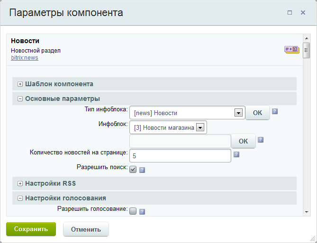Click help icon beside empty infoblock field
The image size is (317, 243).
click(x=260, y=140)
